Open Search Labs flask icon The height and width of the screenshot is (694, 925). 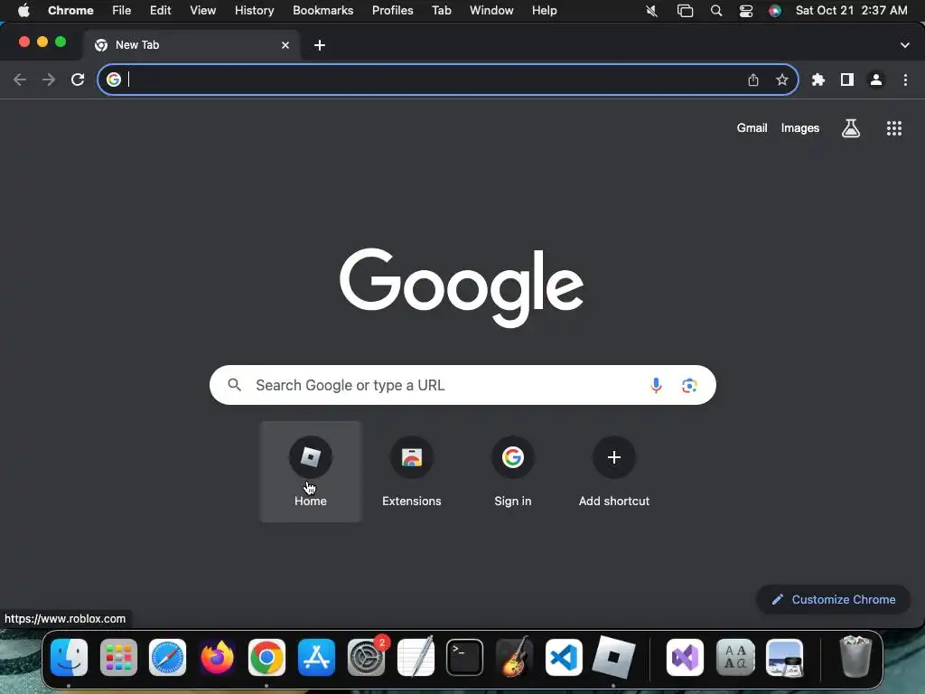[x=851, y=128]
